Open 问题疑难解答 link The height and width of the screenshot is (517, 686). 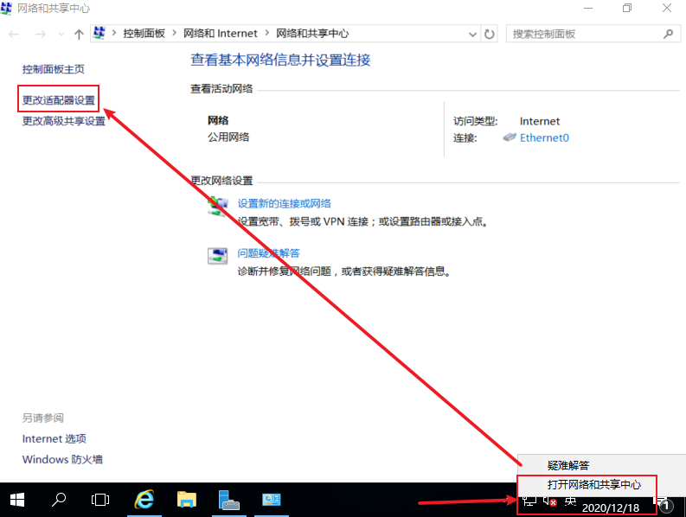coord(269,252)
